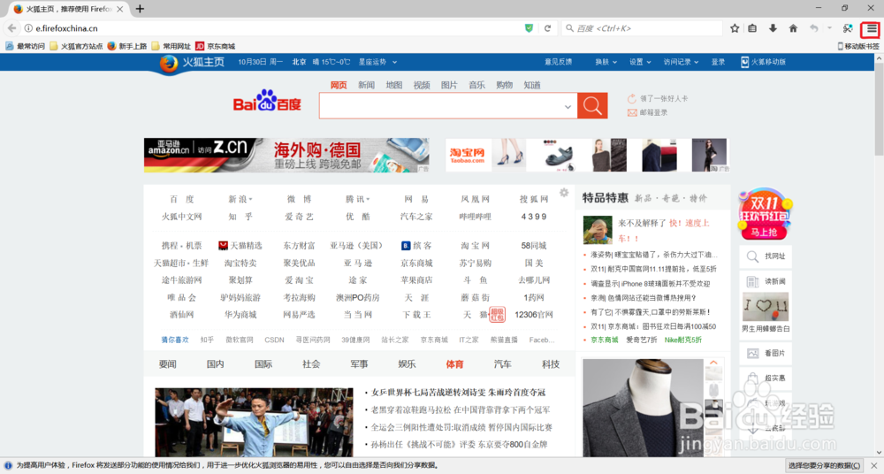Open the downloads arrow icon
Viewport: 884px width, 474px height.
[x=773, y=28]
